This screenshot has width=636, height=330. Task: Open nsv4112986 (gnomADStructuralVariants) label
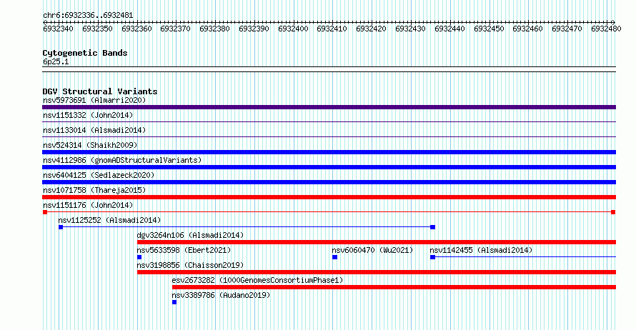coord(122,160)
